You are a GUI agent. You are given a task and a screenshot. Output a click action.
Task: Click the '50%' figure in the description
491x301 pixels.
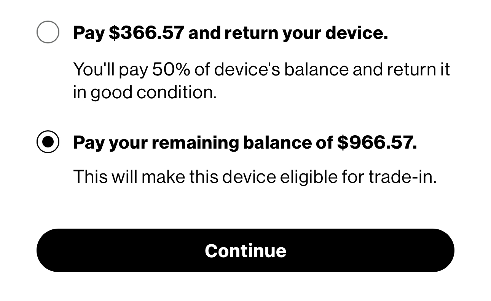point(171,70)
